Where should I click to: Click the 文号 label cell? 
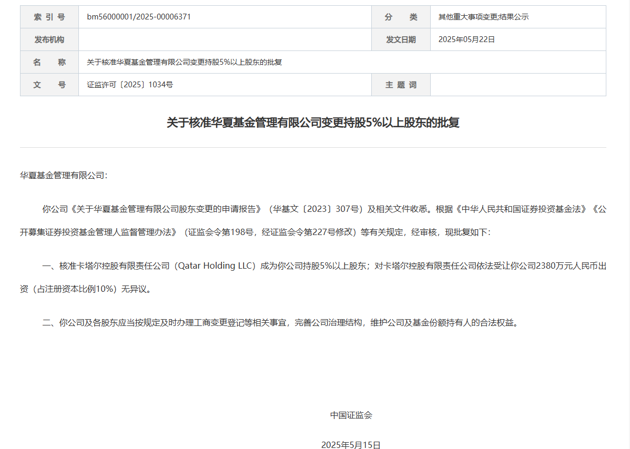click(49, 85)
